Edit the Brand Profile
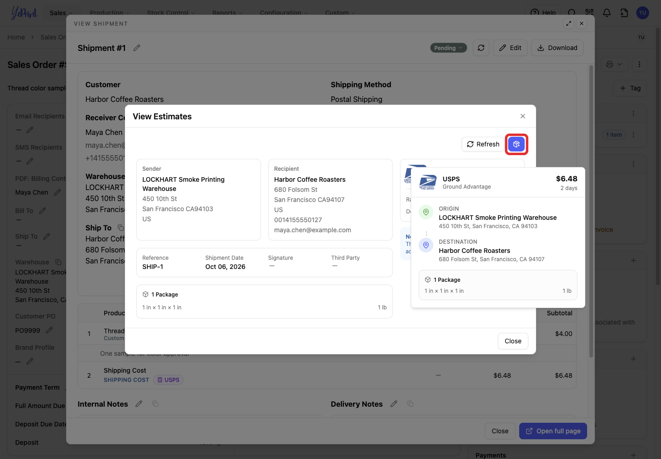661x459 pixels. click(x=30, y=361)
